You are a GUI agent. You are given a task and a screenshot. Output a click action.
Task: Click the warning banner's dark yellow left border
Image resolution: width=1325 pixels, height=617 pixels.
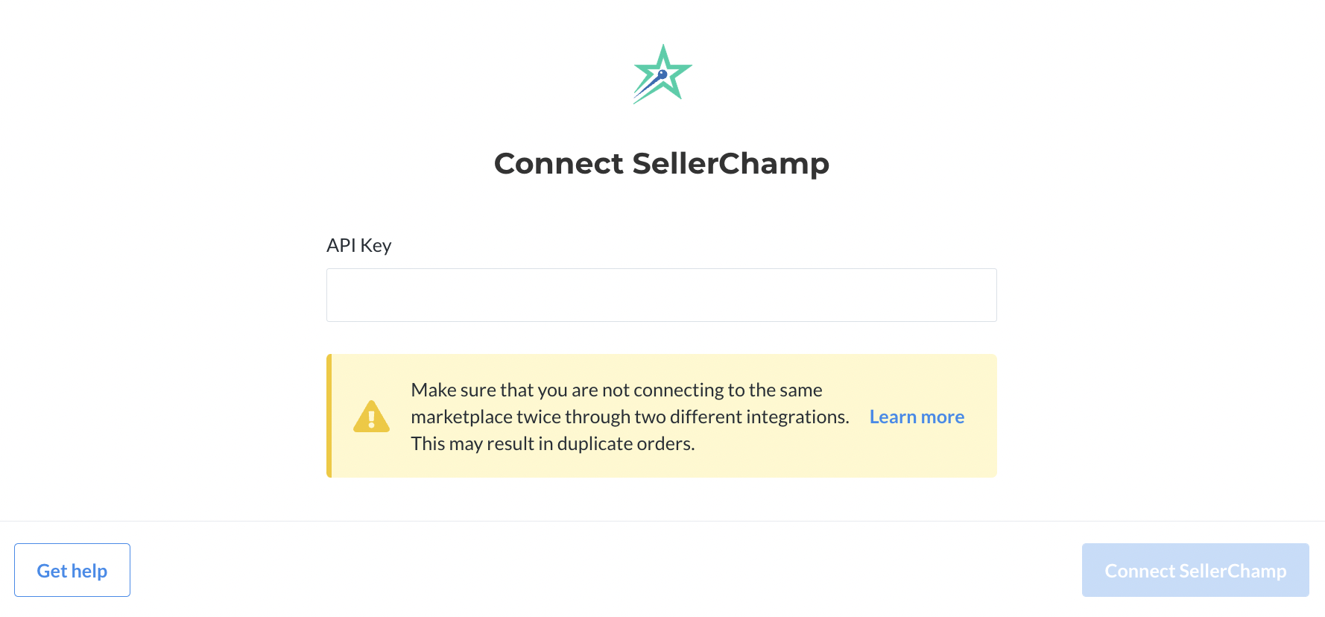point(329,416)
